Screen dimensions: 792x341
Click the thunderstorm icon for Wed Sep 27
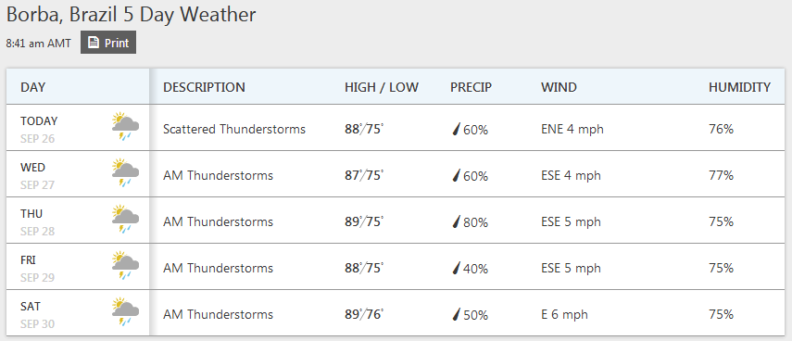click(125, 173)
